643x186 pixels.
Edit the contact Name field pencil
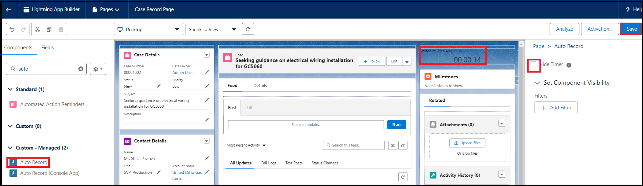pyautogui.click(x=207, y=158)
